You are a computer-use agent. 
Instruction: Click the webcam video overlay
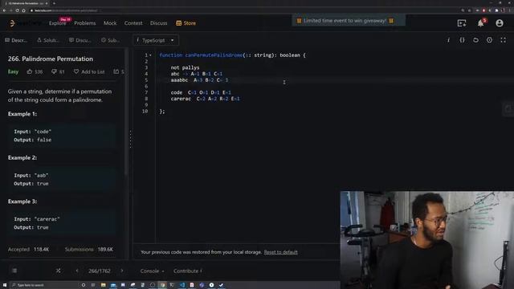426,240
